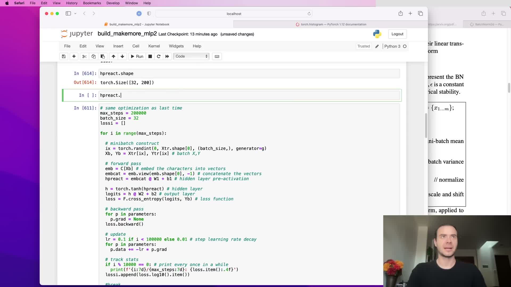511x287 pixels.
Task: Open the command palette keyboard icon
Action: point(217,56)
